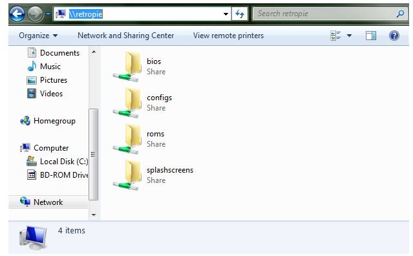Open the more view options dropdown arrow

pos(349,36)
